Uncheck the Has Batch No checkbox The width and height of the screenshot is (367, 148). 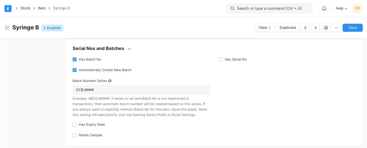75,59
